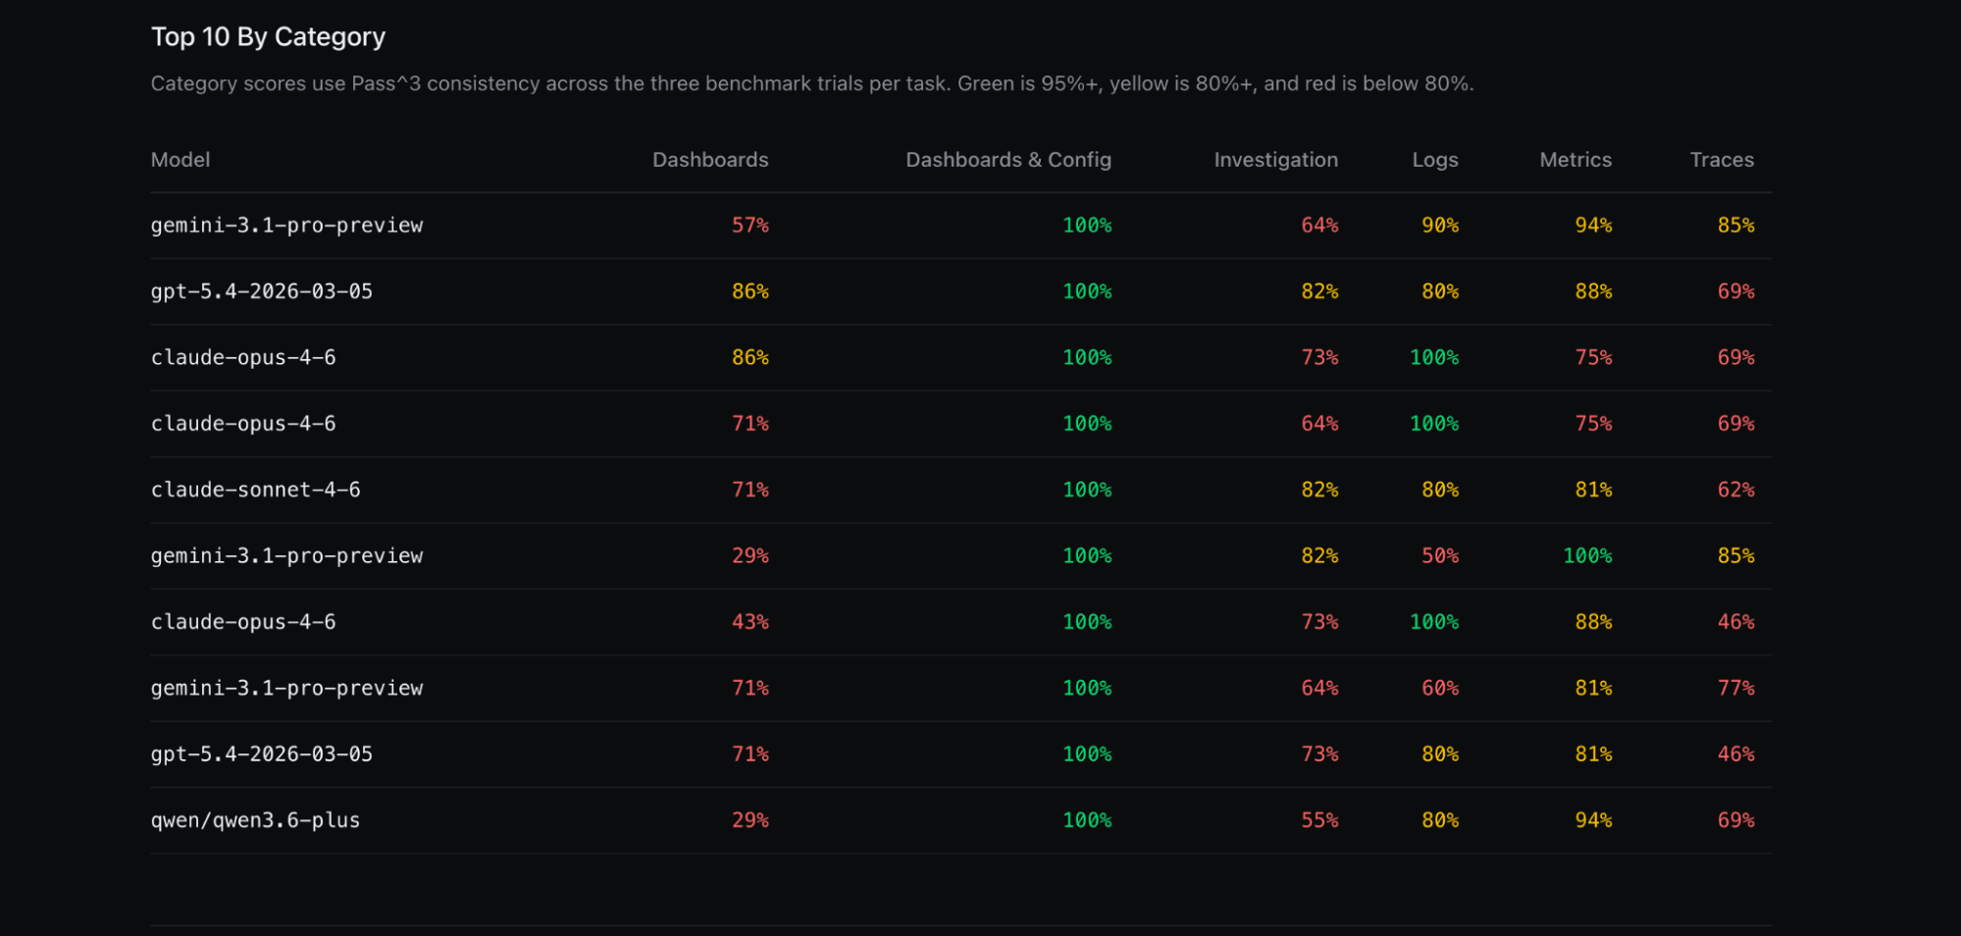Open the qwen/qwen3.6-plus model entry

point(255,819)
